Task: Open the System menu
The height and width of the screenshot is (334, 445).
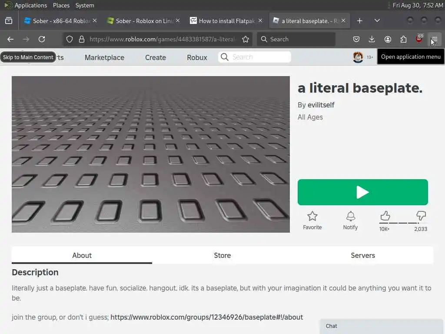Action: pyautogui.click(x=85, y=5)
